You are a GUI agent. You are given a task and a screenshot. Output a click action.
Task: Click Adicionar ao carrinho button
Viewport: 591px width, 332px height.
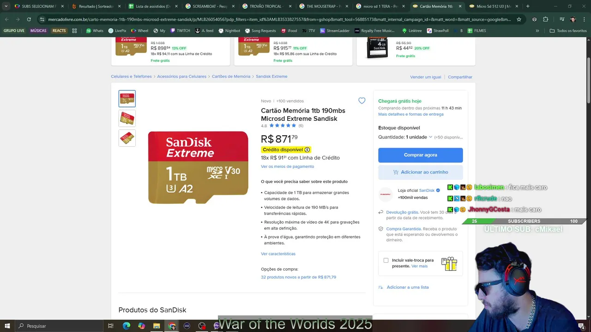click(421, 172)
